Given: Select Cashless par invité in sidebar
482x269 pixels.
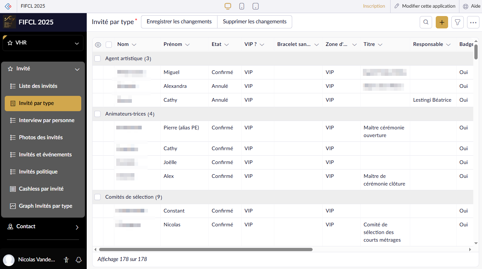Looking at the screenshot, I should tap(41, 189).
